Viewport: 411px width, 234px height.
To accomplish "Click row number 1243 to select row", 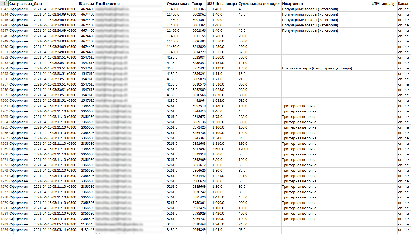I will pos(4,9).
